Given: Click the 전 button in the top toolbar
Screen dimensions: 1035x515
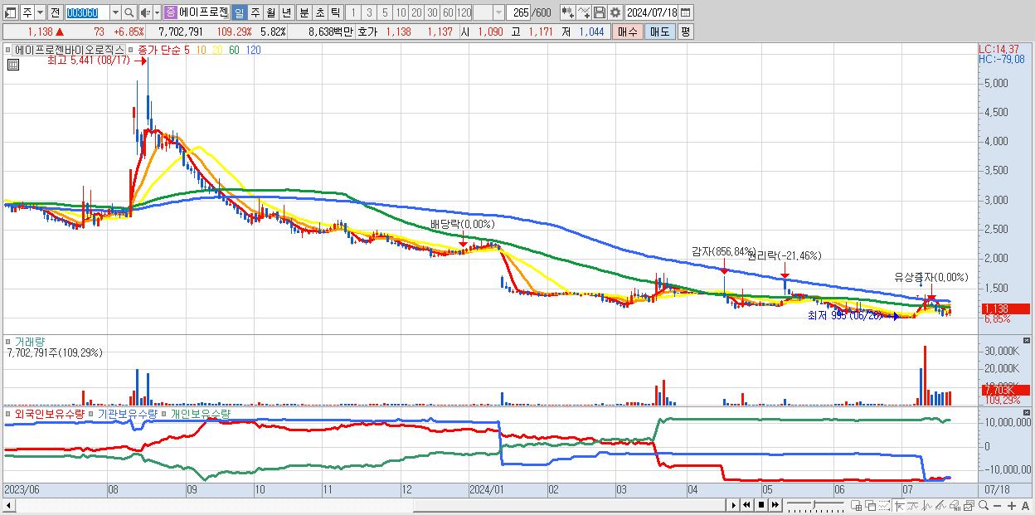Looking at the screenshot, I should [56, 12].
